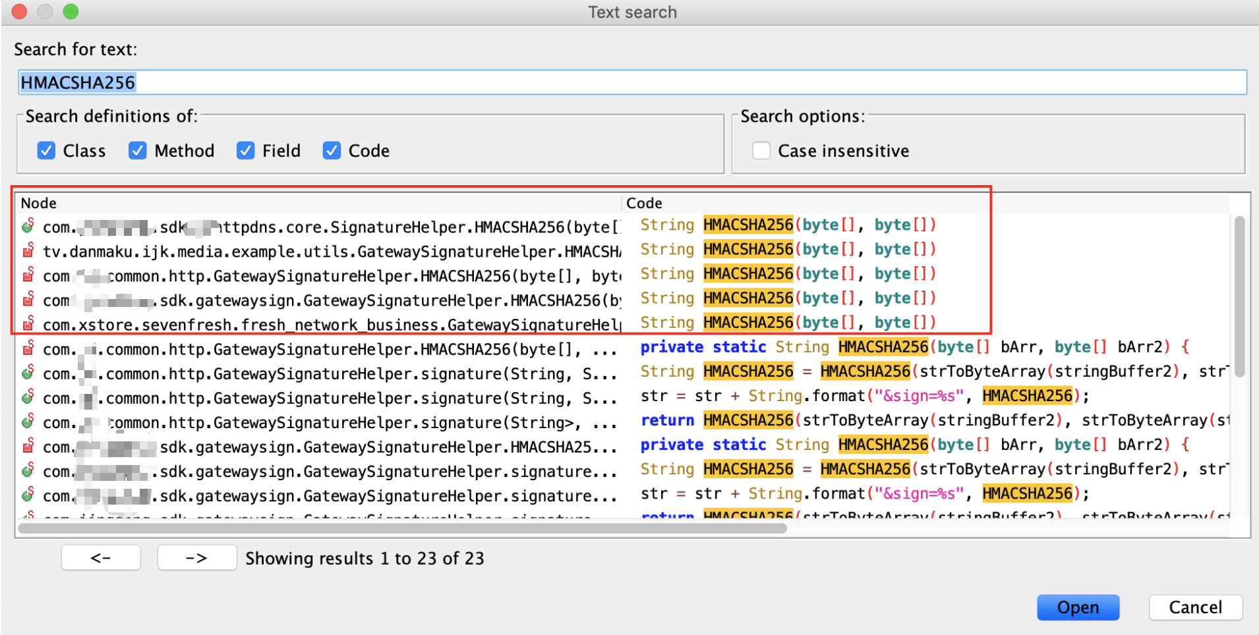
Task: Click the red close window button
Action: point(19,11)
